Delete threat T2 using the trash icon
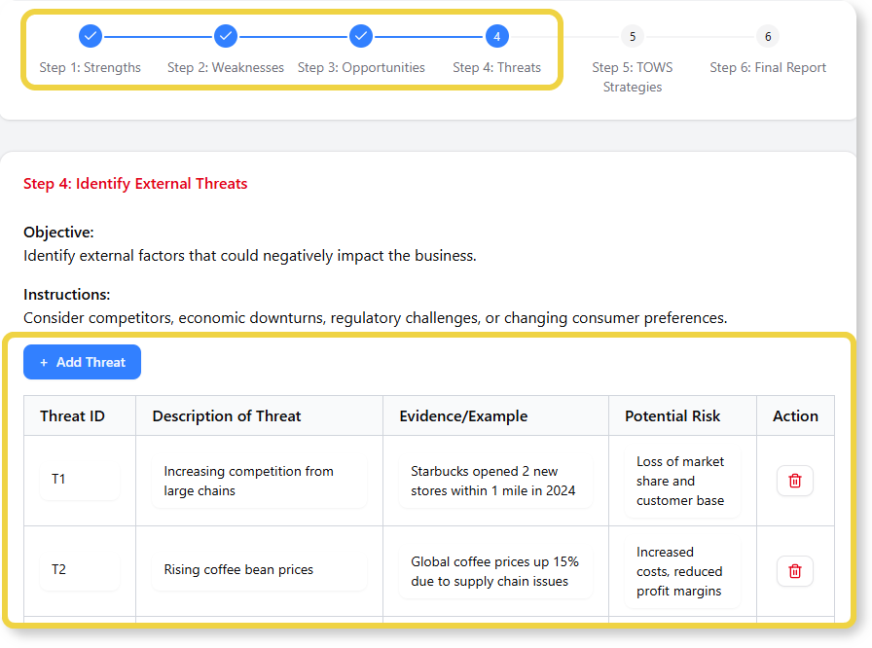 tap(795, 571)
